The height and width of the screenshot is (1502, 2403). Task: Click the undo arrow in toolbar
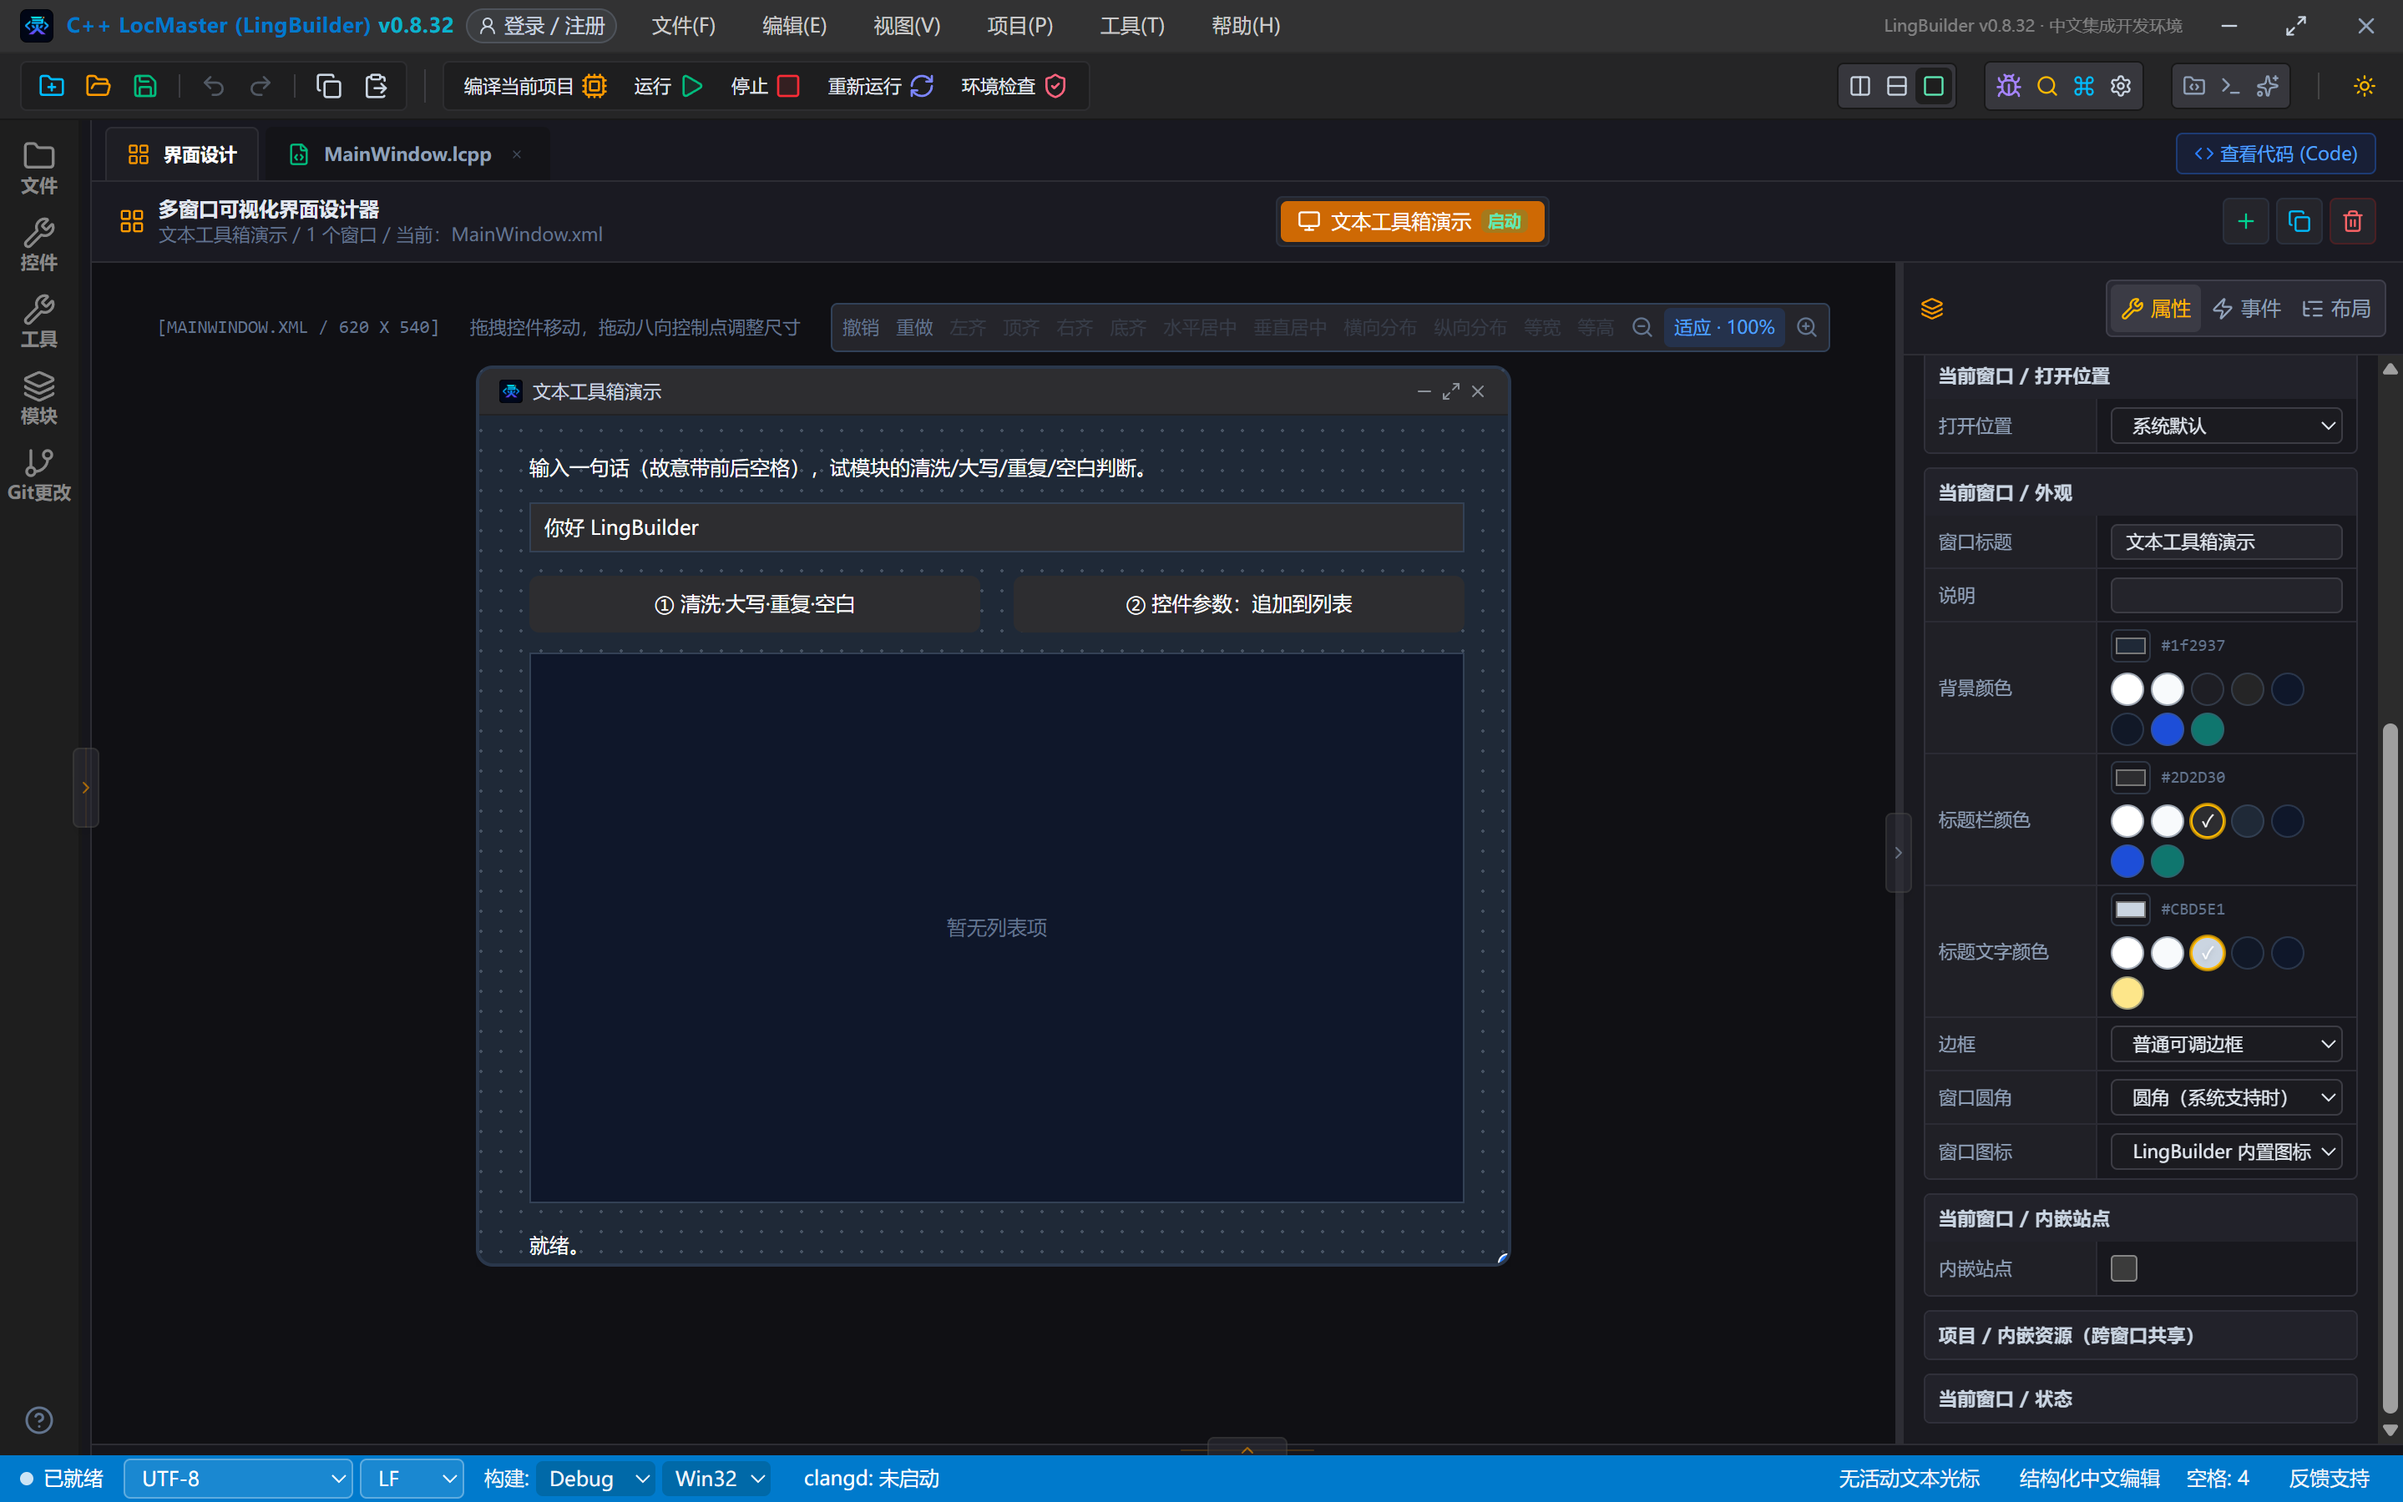tap(214, 87)
